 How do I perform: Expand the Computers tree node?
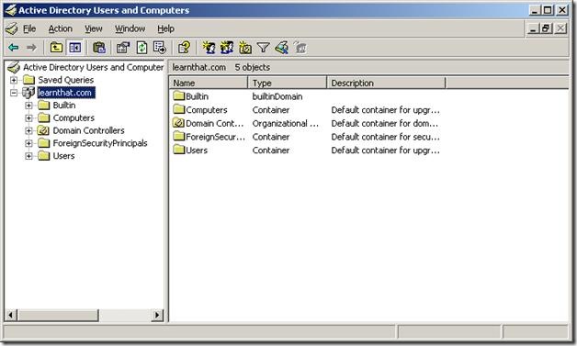pos(28,118)
